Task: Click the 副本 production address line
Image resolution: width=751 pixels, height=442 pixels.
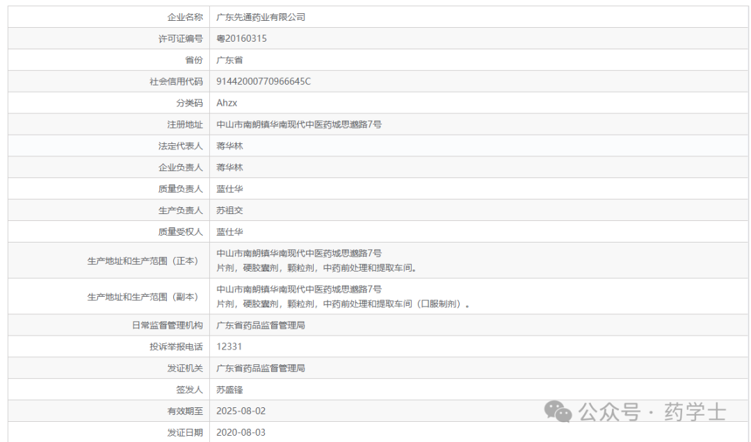Action: [x=299, y=289]
